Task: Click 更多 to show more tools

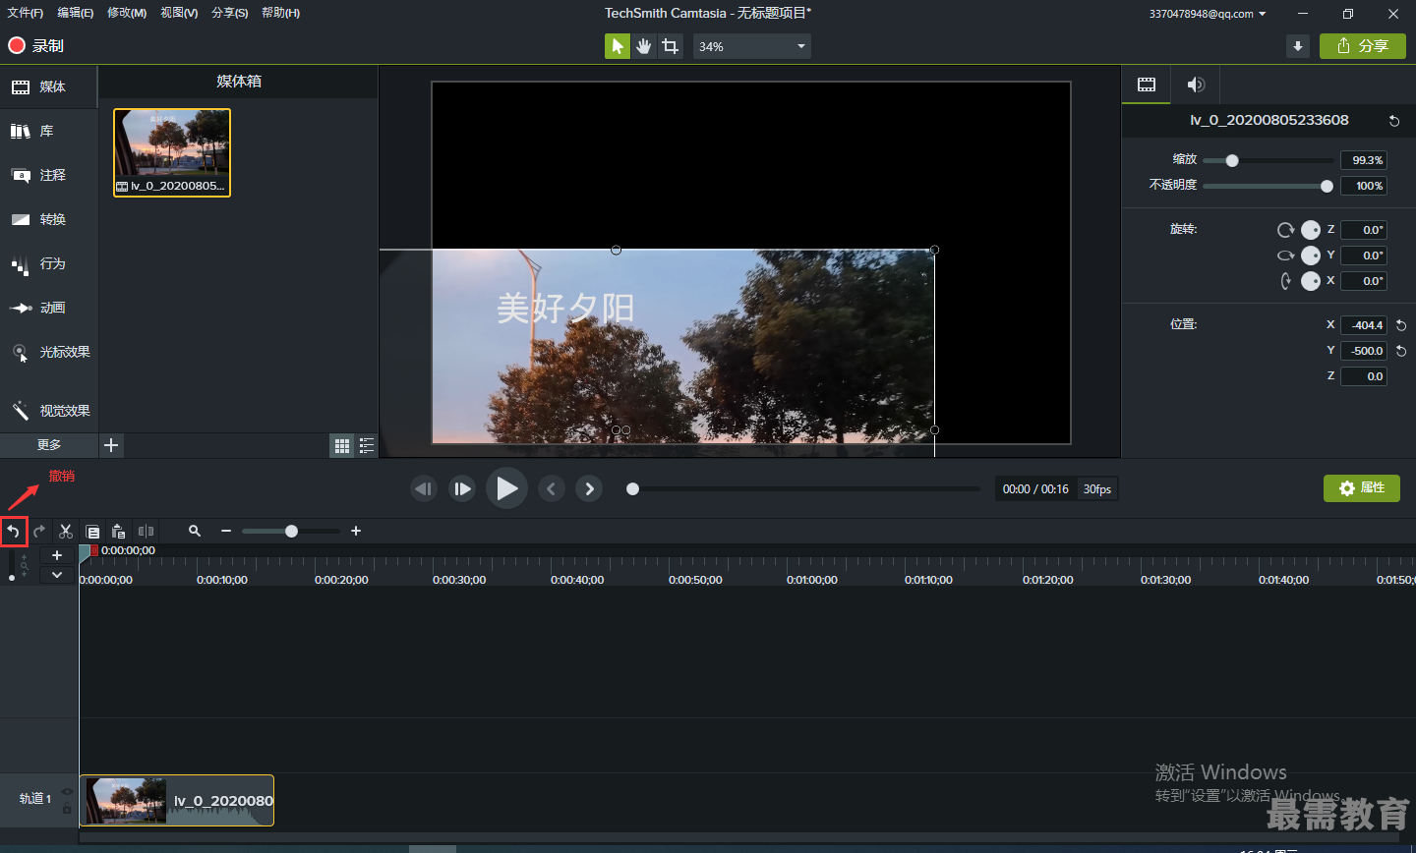Action: [49, 445]
